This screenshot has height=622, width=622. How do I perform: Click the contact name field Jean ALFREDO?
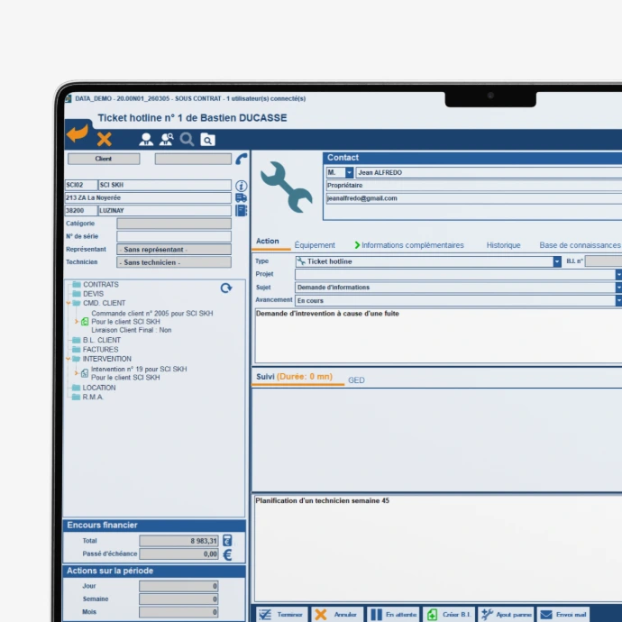[x=489, y=172]
